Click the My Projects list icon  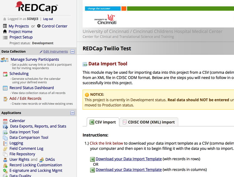coord(5,26)
